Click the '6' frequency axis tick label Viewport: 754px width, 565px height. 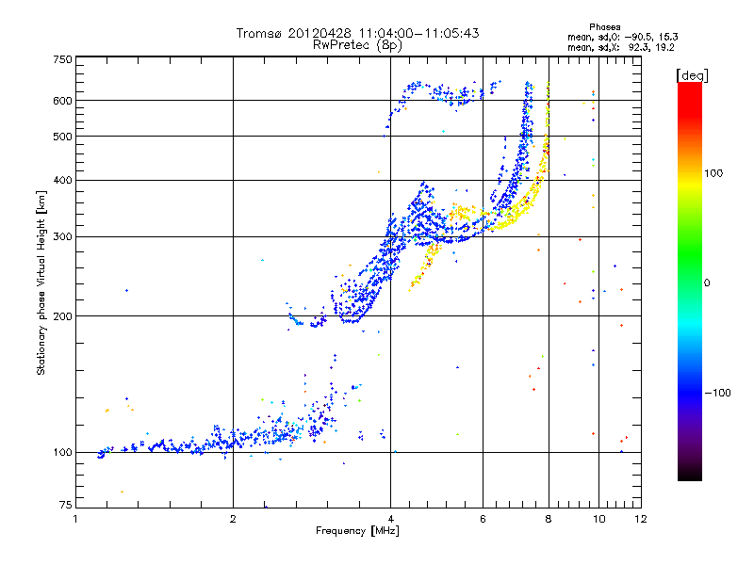point(483,519)
